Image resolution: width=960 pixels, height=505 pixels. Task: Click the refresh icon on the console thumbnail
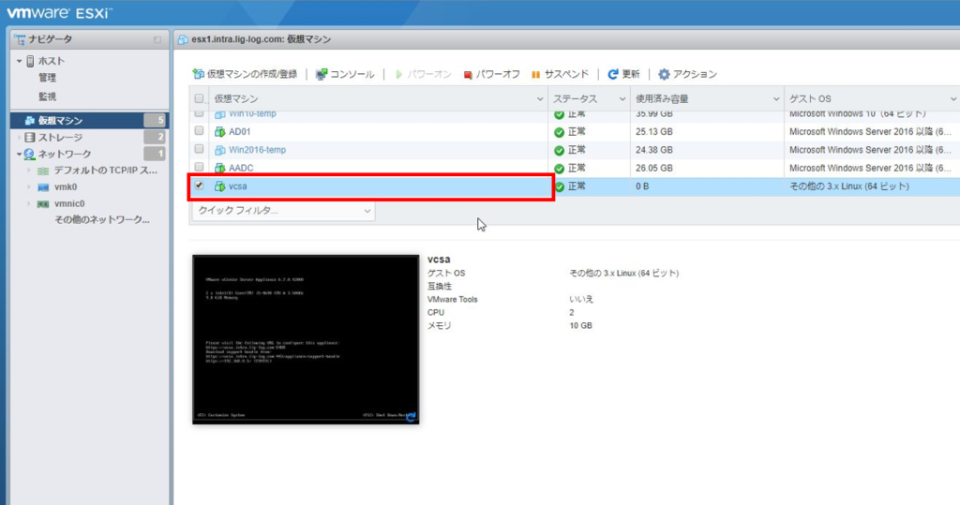[x=411, y=417]
